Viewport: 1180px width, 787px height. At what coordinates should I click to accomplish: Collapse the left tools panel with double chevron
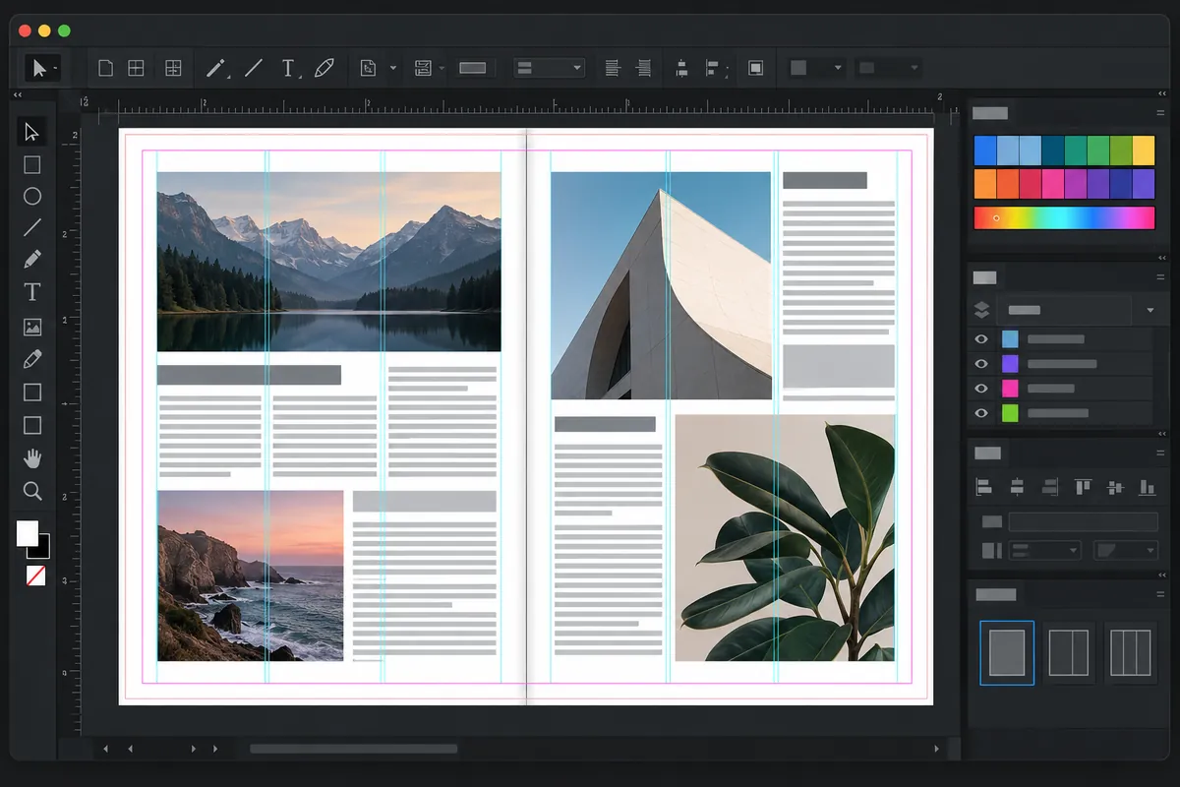pyautogui.click(x=18, y=95)
